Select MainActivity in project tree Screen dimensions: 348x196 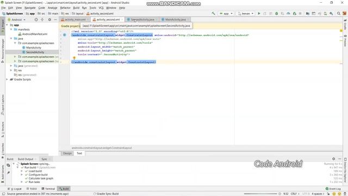(x=32, y=47)
